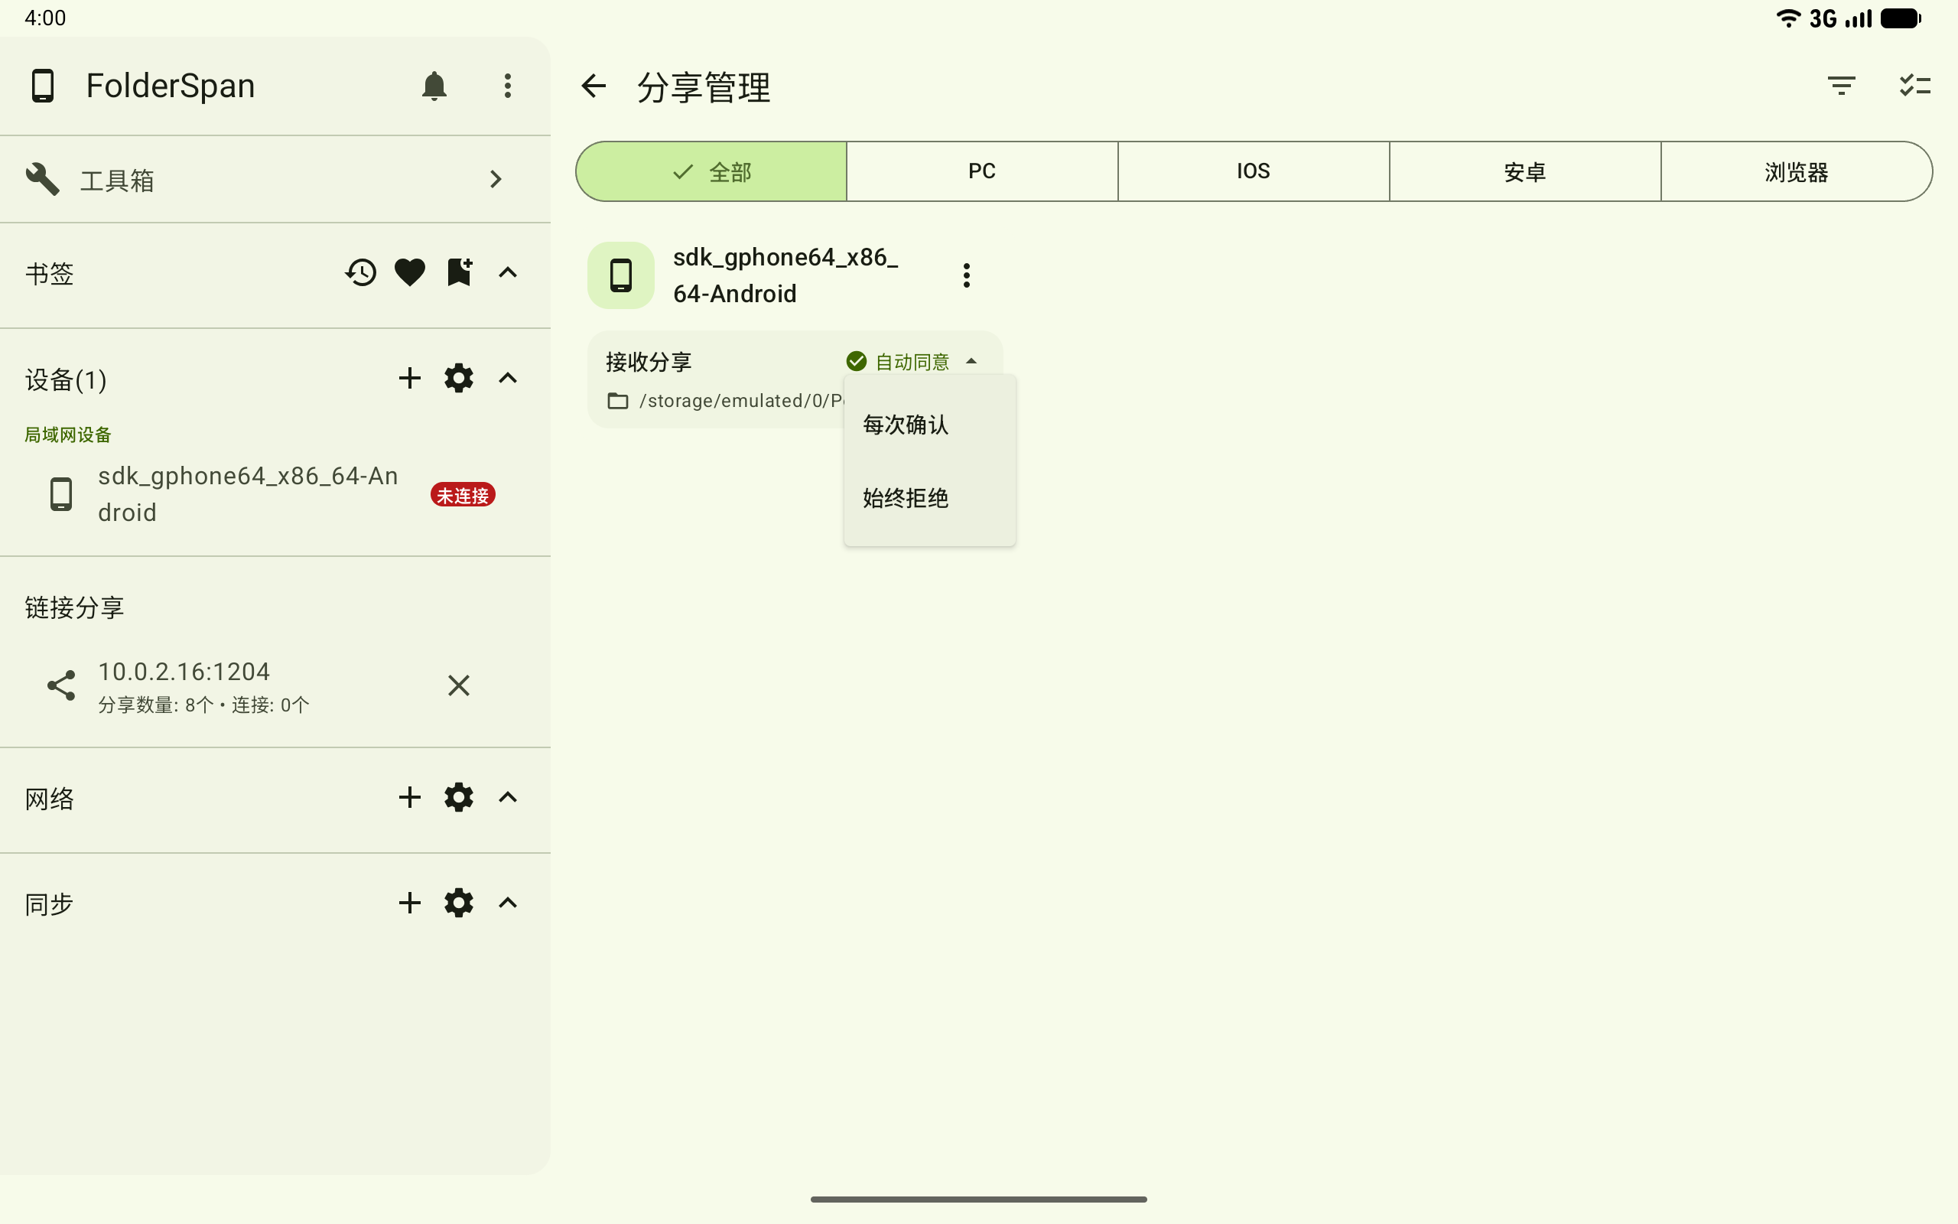The height and width of the screenshot is (1224, 1958).
Task: Open 设备 settings gear
Action: pyautogui.click(x=459, y=378)
